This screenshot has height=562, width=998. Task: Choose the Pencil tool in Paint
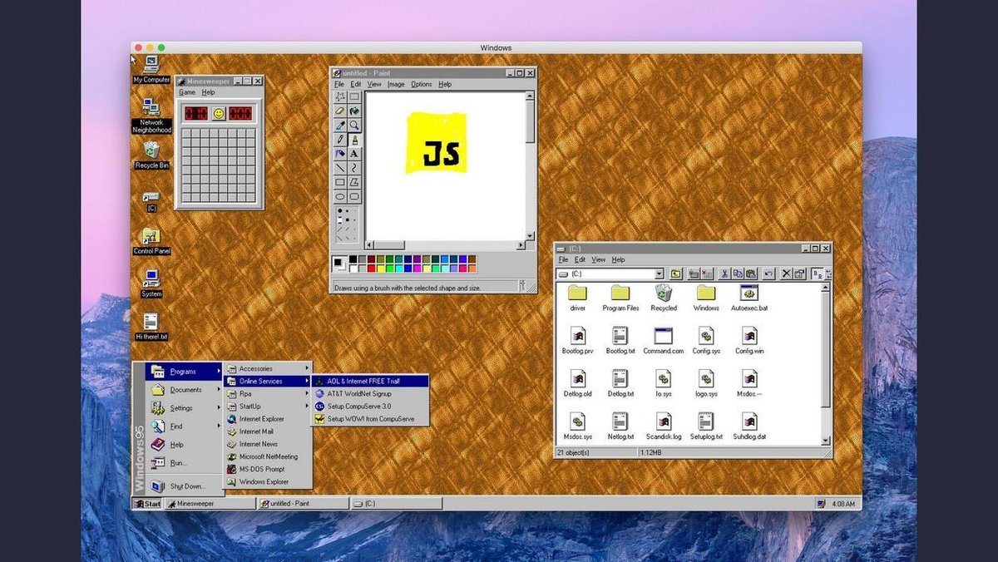pos(340,139)
